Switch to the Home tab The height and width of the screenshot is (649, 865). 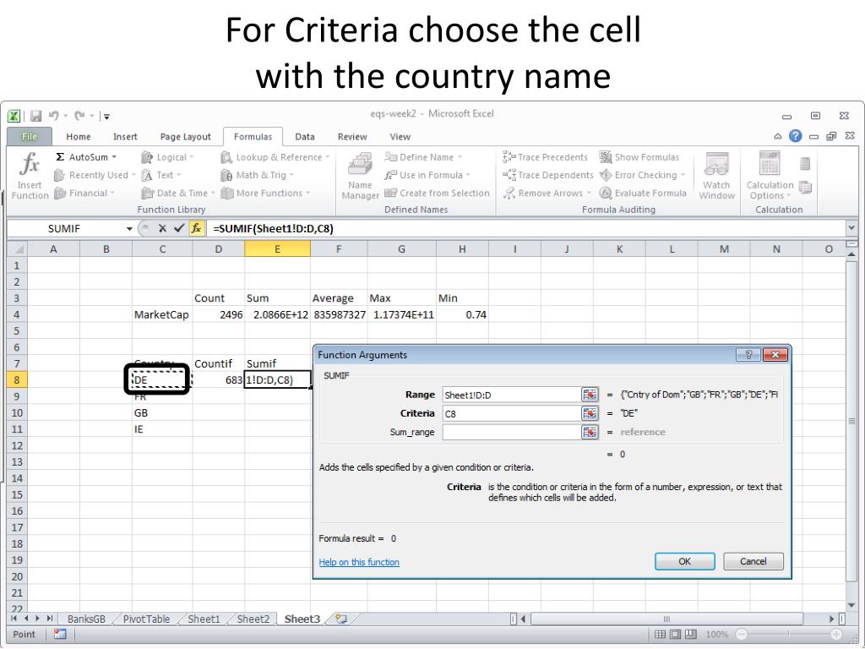pos(79,137)
